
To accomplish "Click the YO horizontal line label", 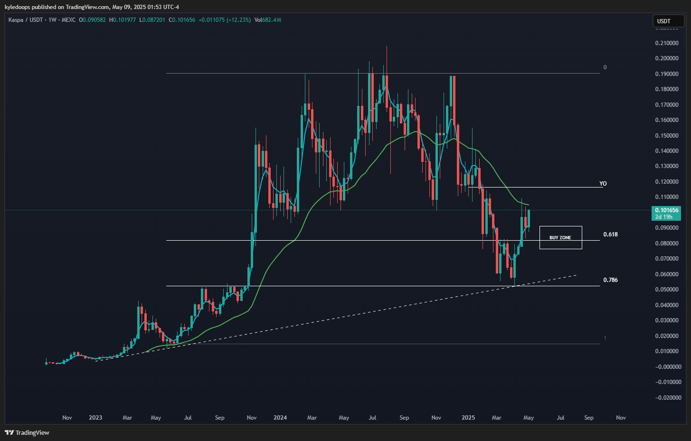I will pos(603,184).
